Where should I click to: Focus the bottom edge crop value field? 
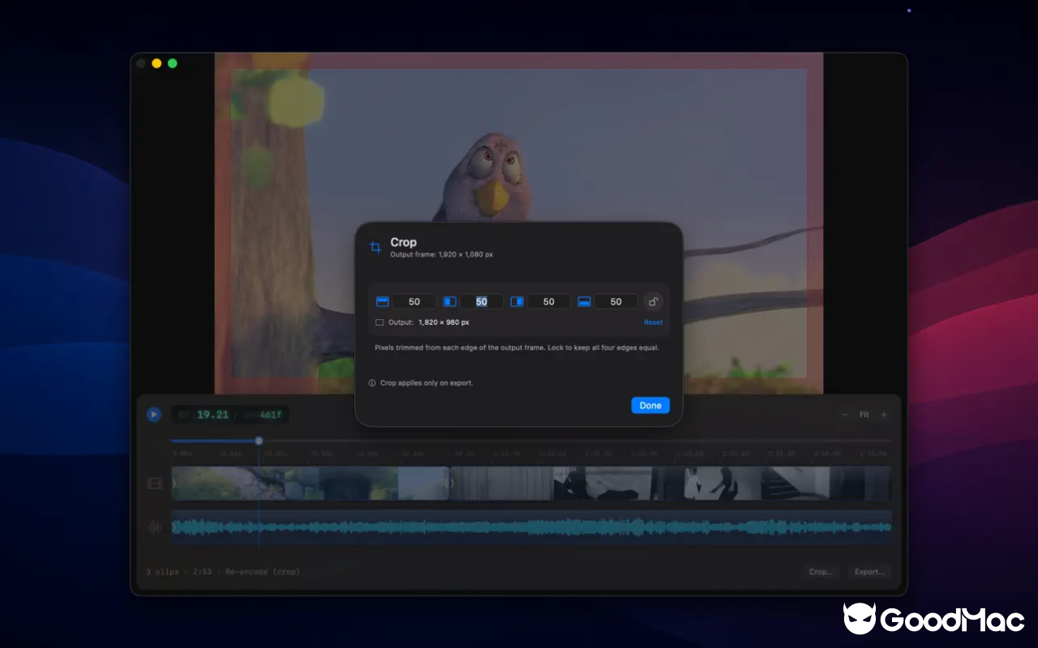point(616,301)
